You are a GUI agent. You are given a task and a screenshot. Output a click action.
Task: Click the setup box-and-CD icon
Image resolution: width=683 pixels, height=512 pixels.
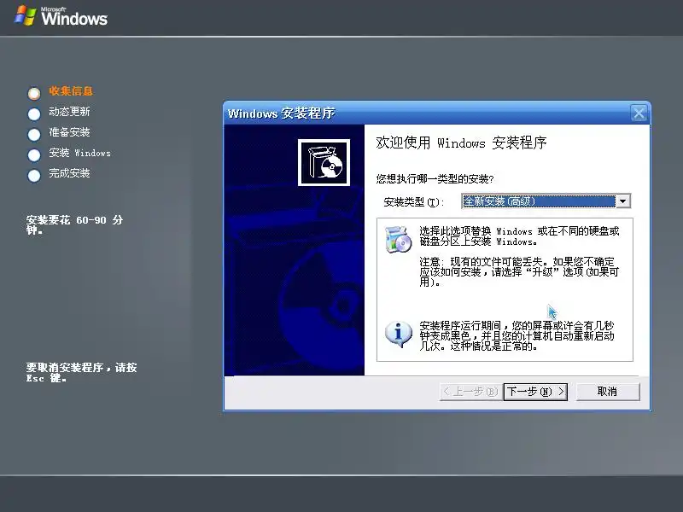pyautogui.click(x=324, y=162)
